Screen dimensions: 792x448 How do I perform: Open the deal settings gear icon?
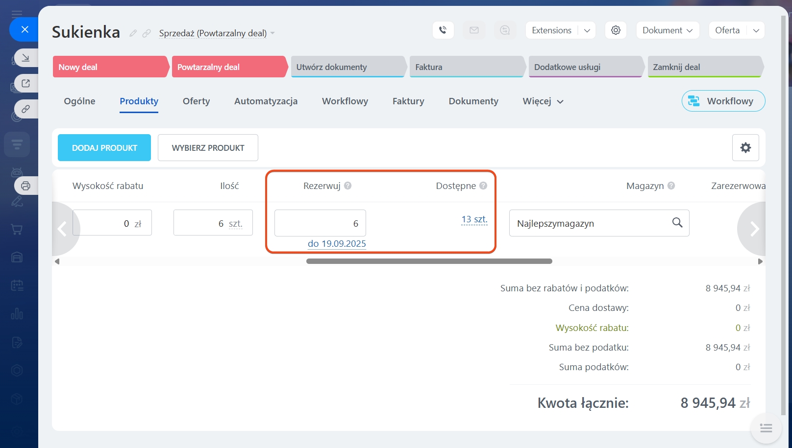pyautogui.click(x=616, y=30)
